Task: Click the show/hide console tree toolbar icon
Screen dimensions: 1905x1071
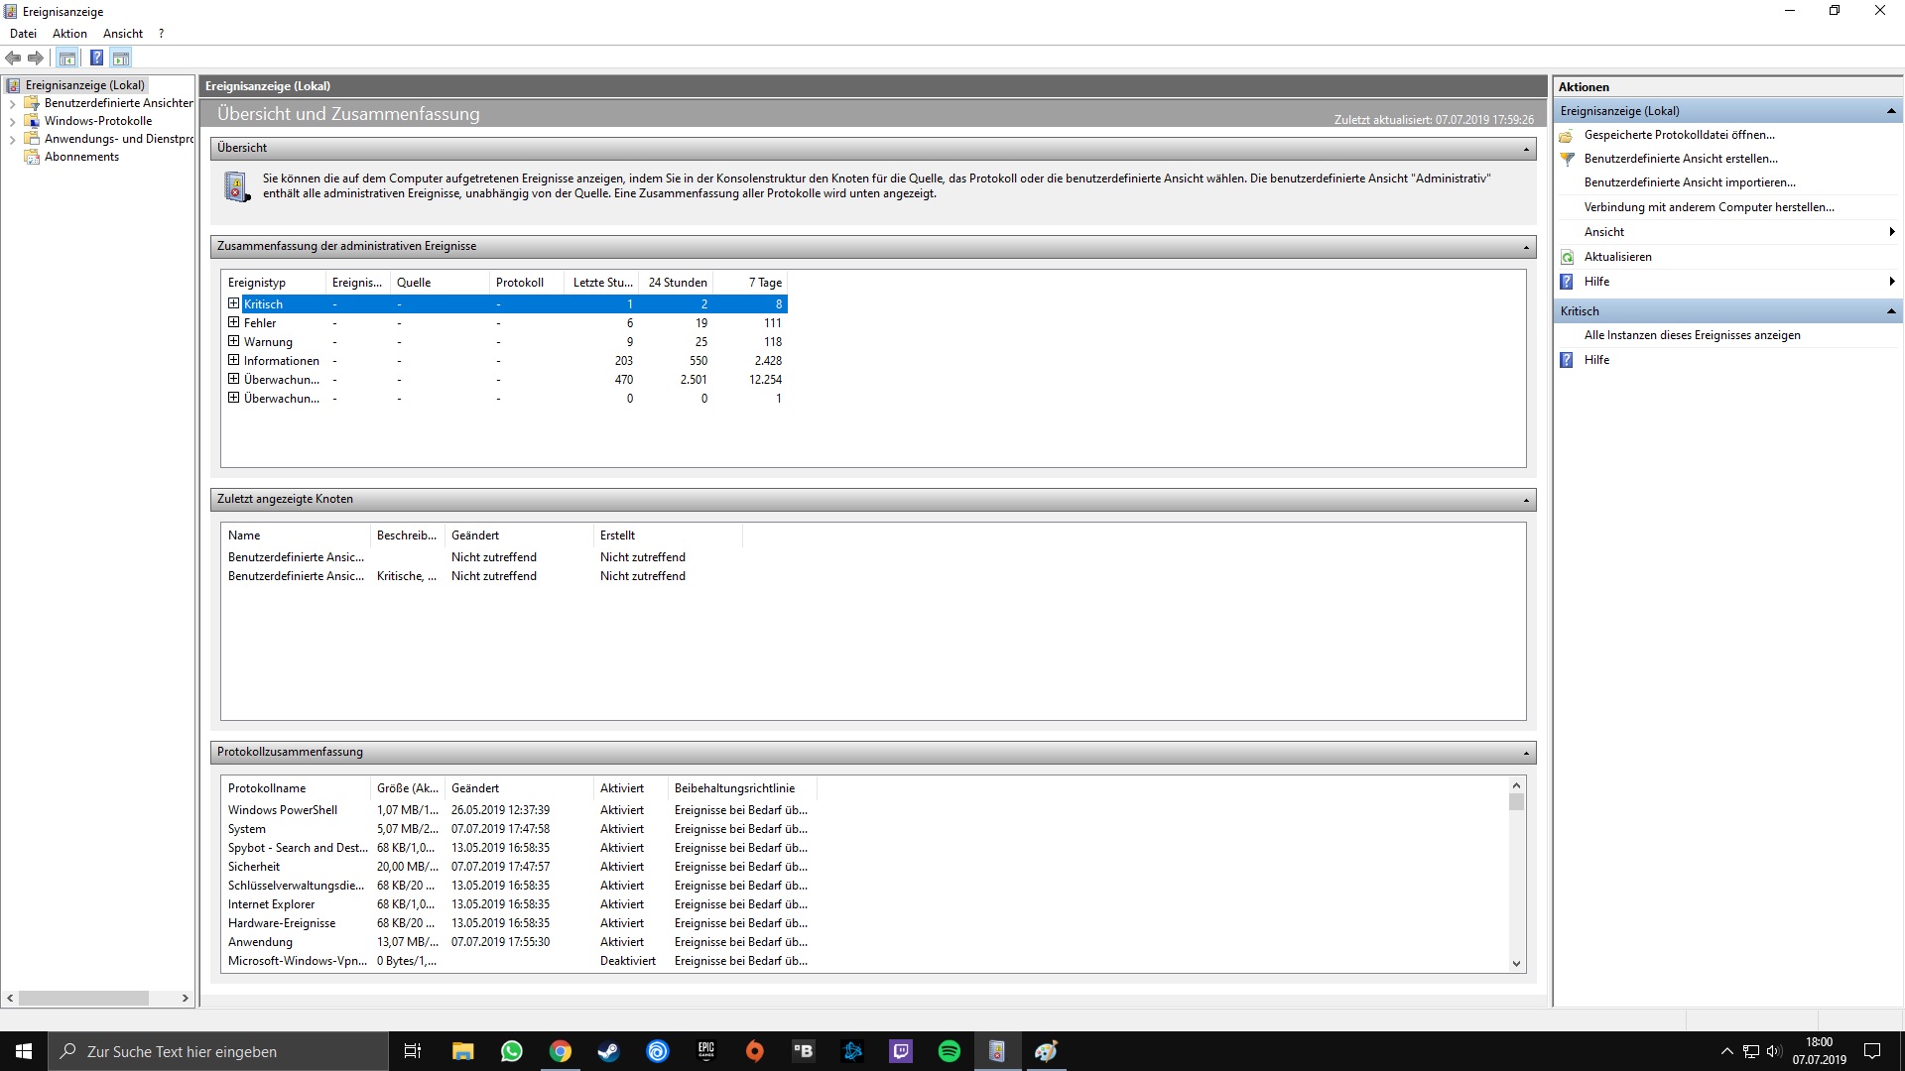Action: pyautogui.click(x=67, y=58)
